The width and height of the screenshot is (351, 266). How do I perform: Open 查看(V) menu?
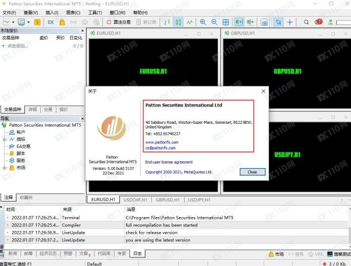tap(31, 13)
